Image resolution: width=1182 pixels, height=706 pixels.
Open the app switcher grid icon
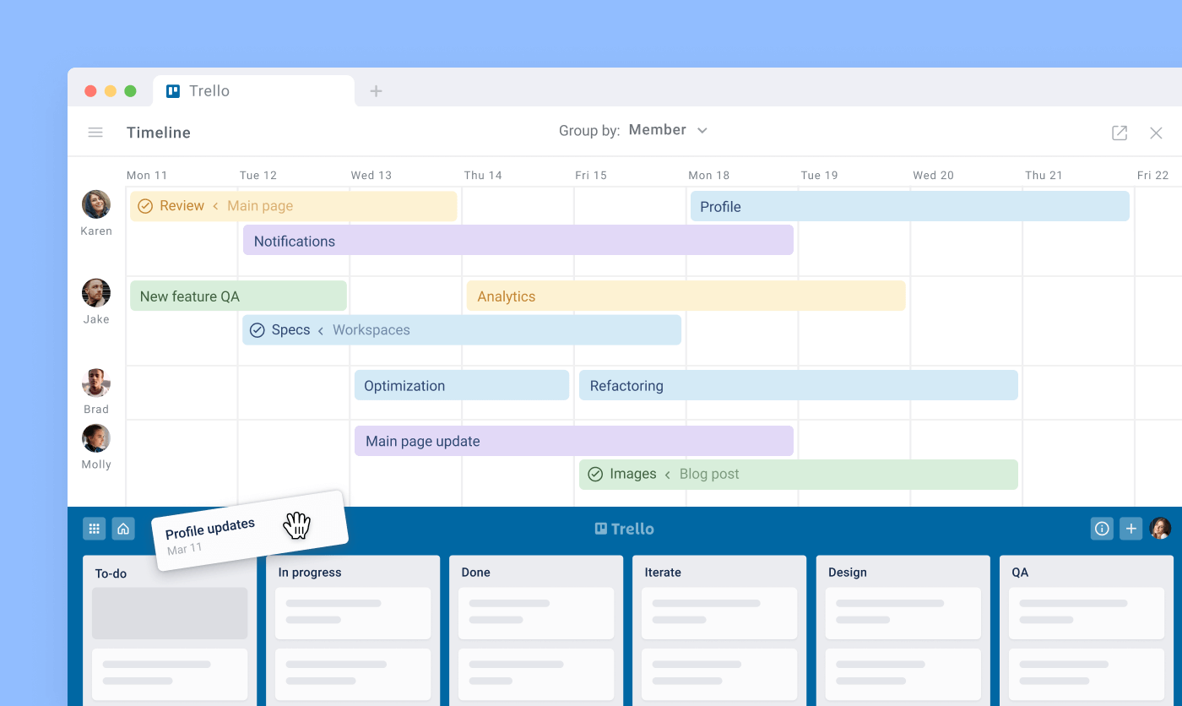[94, 528]
